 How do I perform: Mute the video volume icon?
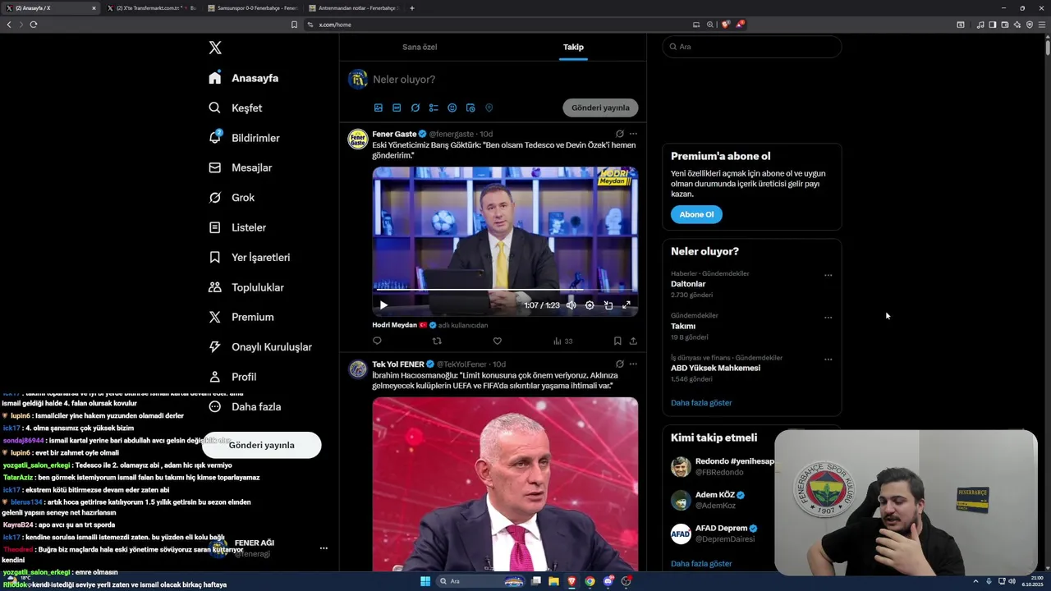(571, 305)
